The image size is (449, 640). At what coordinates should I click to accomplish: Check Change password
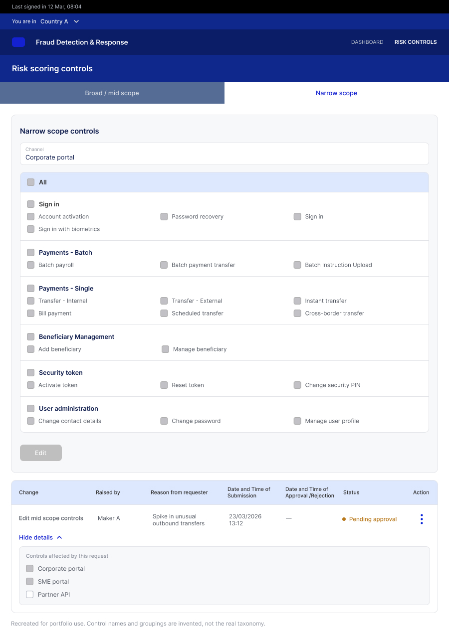coord(164,421)
